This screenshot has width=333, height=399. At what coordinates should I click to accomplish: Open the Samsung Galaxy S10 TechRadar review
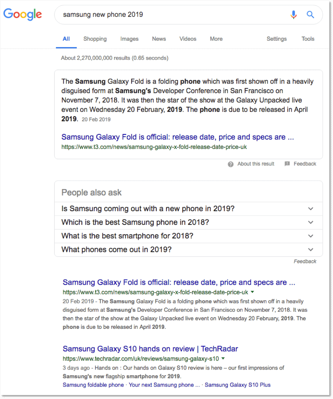click(150, 349)
